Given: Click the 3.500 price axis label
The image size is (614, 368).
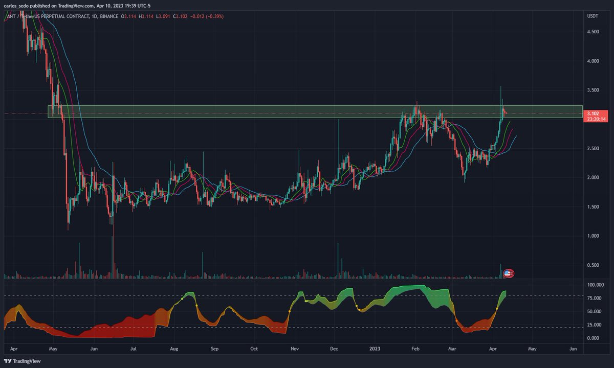Looking at the screenshot, I should click(594, 90).
